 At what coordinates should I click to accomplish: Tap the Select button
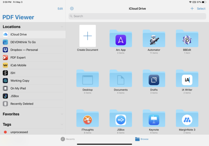click(201, 8)
